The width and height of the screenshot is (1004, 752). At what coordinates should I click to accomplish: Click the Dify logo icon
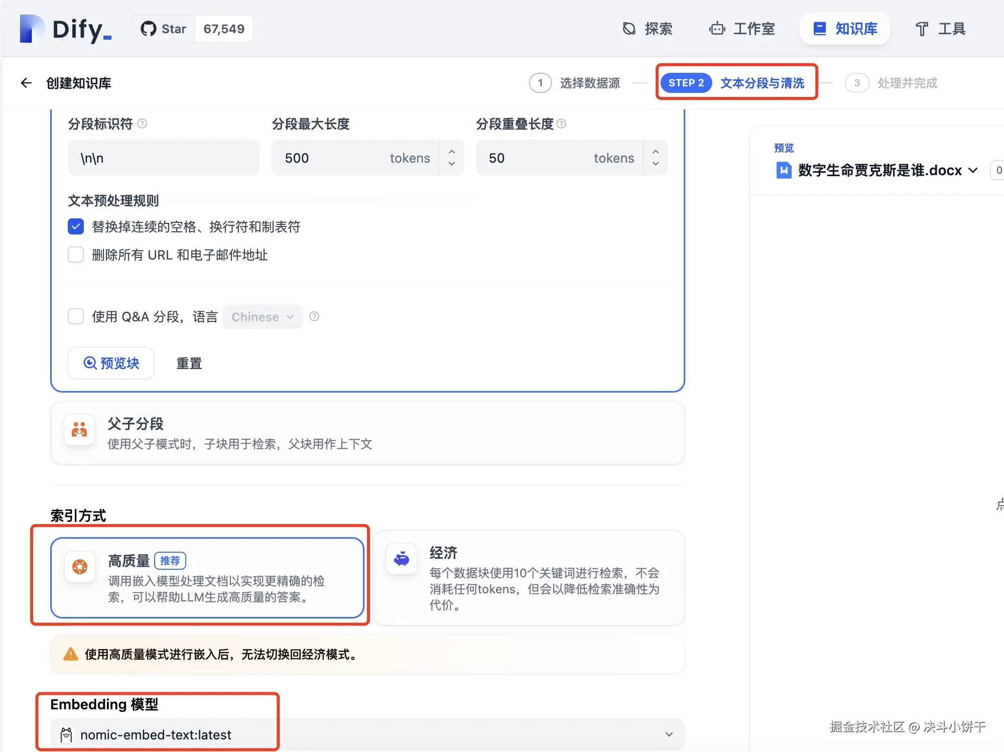[x=32, y=29]
